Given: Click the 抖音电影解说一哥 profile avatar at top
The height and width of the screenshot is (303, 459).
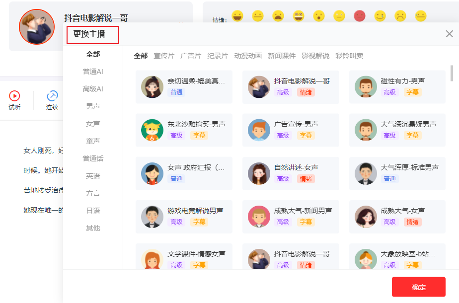Looking at the screenshot, I should tap(36, 26).
